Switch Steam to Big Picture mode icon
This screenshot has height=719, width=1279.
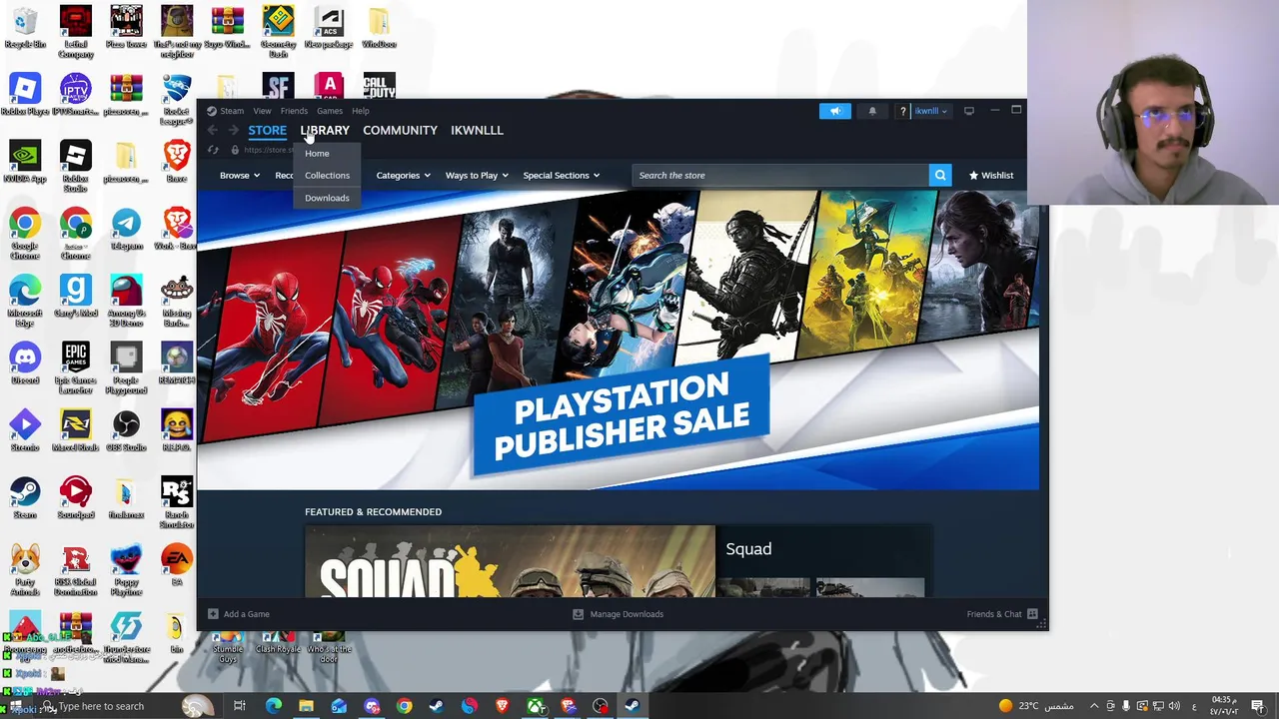968,111
